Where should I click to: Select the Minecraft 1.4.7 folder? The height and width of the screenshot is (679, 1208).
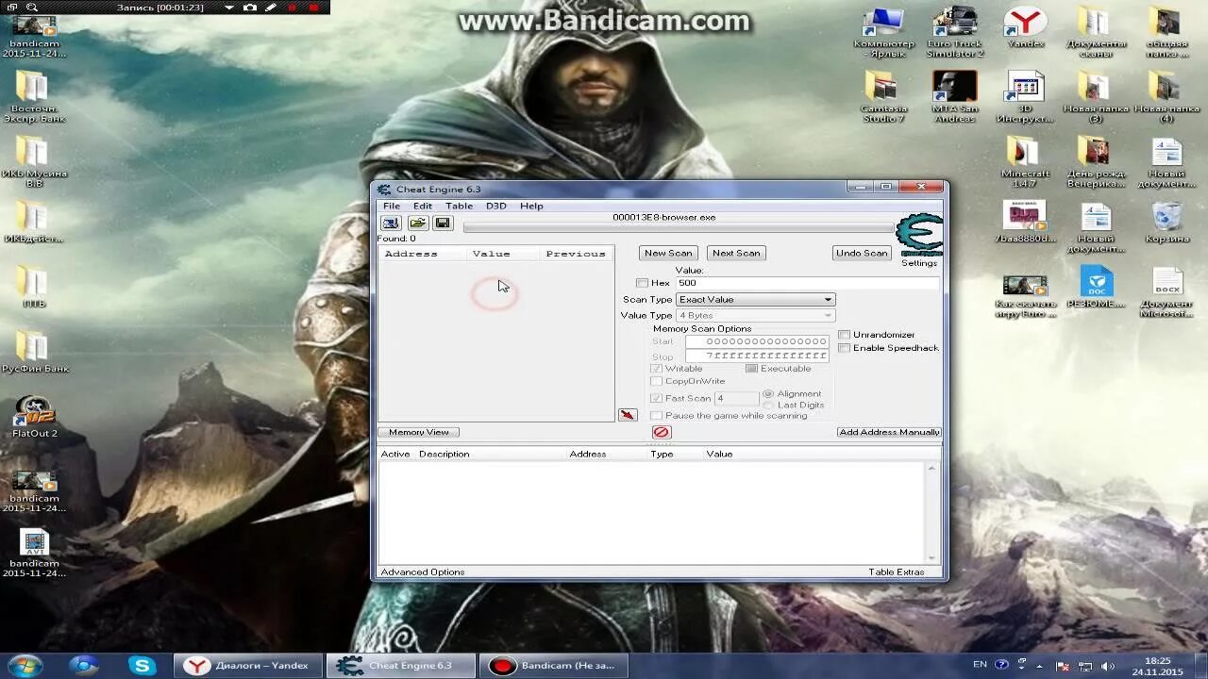(1025, 162)
